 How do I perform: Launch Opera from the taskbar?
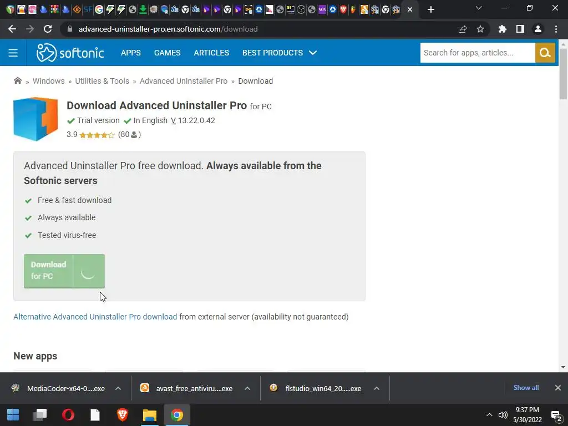tap(68, 415)
